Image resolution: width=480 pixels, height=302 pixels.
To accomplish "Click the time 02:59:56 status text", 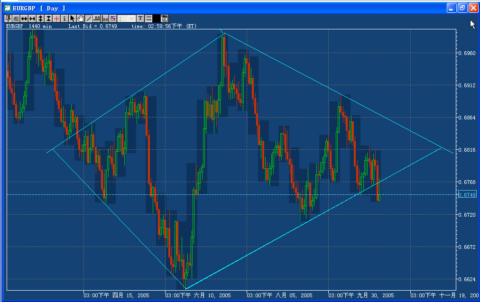I will coord(164,27).
